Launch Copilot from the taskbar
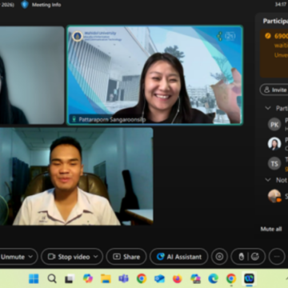Screen dimensions: 288x288 (88, 278)
